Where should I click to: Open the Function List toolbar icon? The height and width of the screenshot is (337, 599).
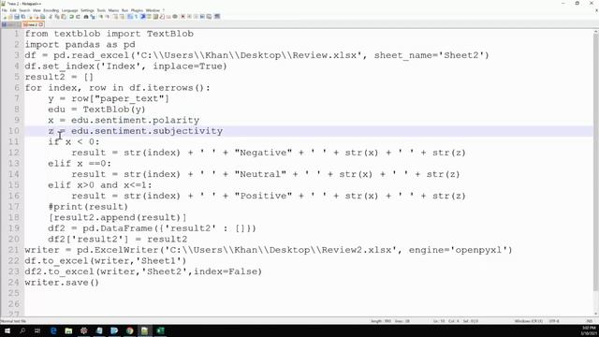click(x=162, y=17)
